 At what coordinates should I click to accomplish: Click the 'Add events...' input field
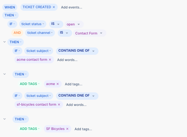(72, 7)
